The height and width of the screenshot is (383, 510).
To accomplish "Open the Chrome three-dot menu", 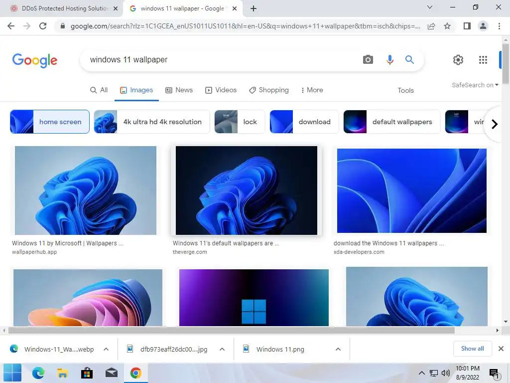I will [x=499, y=26].
